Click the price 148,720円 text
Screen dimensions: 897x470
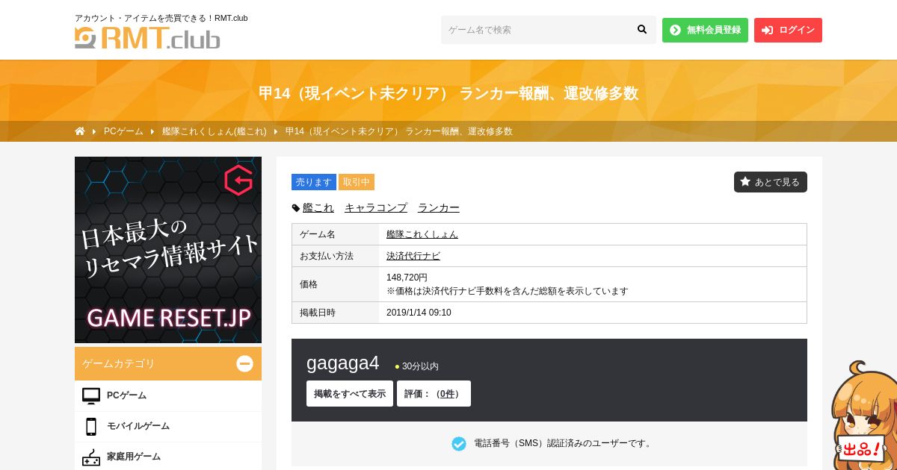click(x=407, y=278)
